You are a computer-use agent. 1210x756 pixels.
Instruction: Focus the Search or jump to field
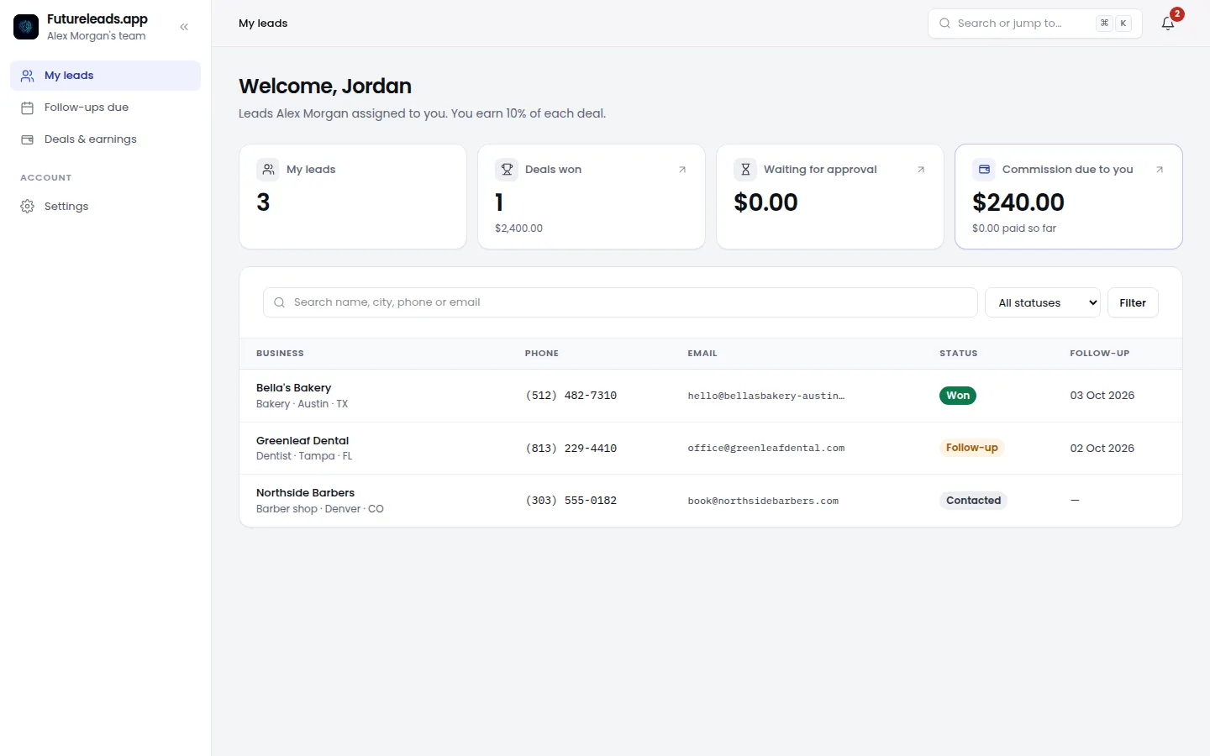coord(1034,24)
